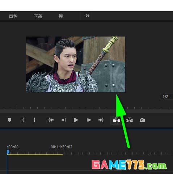Open the 1/2 playback resolution dropdown
This screenshot has height=174, width=173.
tap(166, 97)
